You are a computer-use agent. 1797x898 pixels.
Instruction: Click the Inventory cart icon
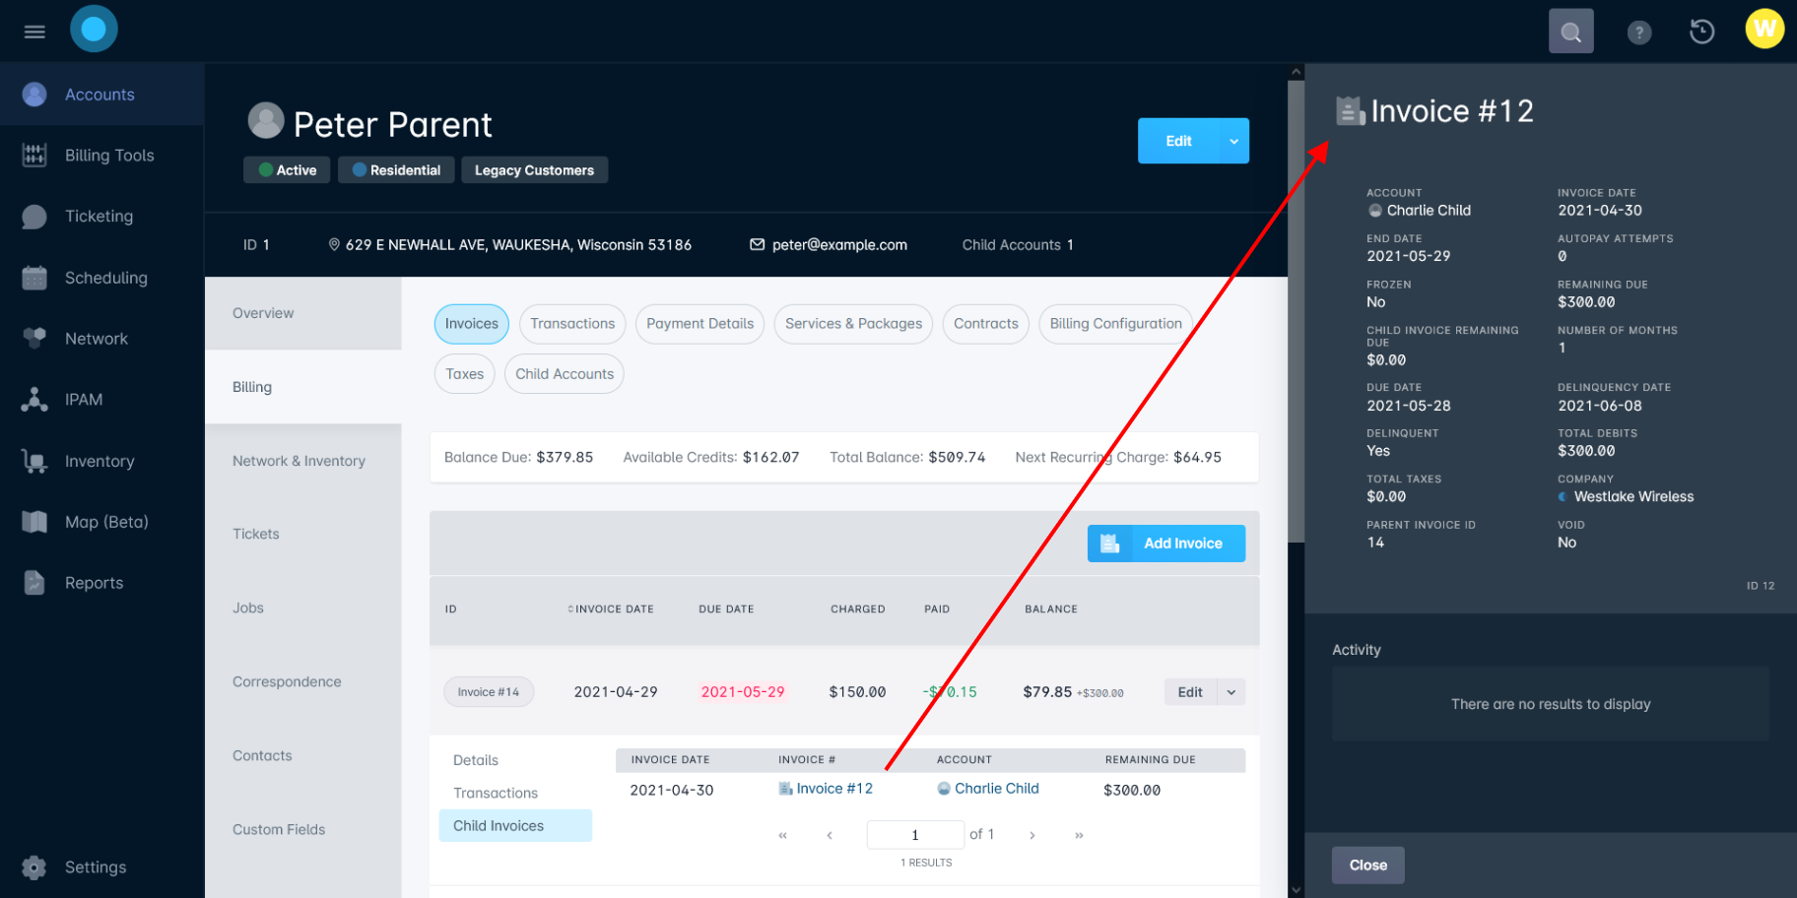[x=34, y=461]
